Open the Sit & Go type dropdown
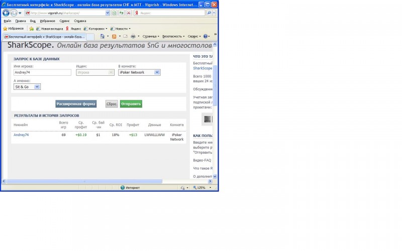This screenshot has height=251, width=402. 37,87
